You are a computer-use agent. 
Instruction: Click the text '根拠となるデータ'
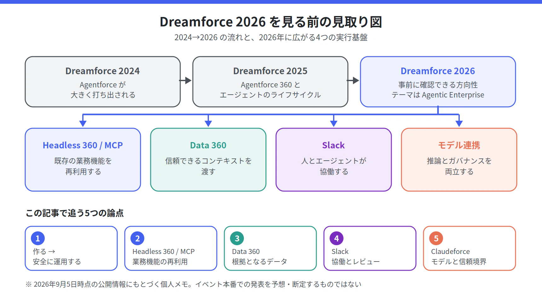[260, 262]
